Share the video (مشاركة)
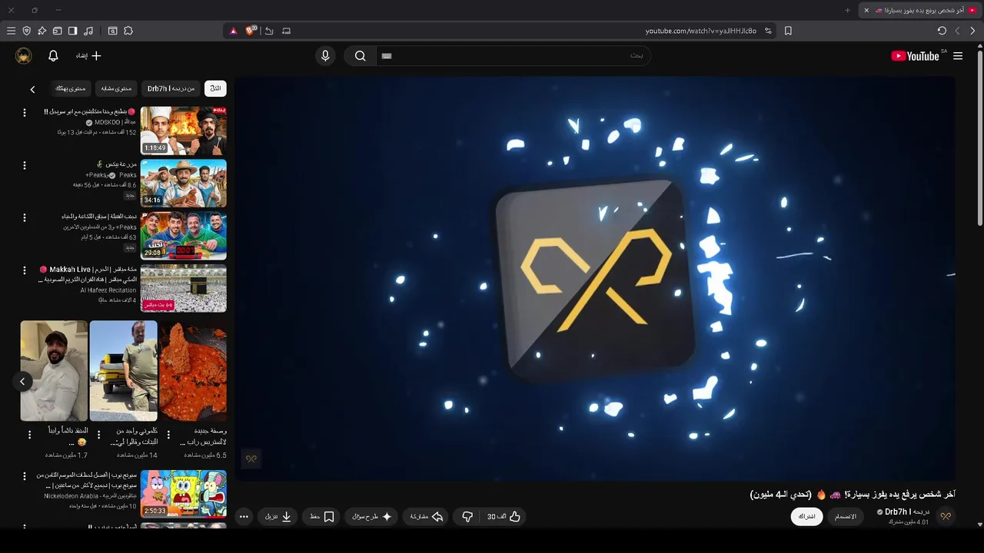Screen dimensions: 984x553 [427, 517]
